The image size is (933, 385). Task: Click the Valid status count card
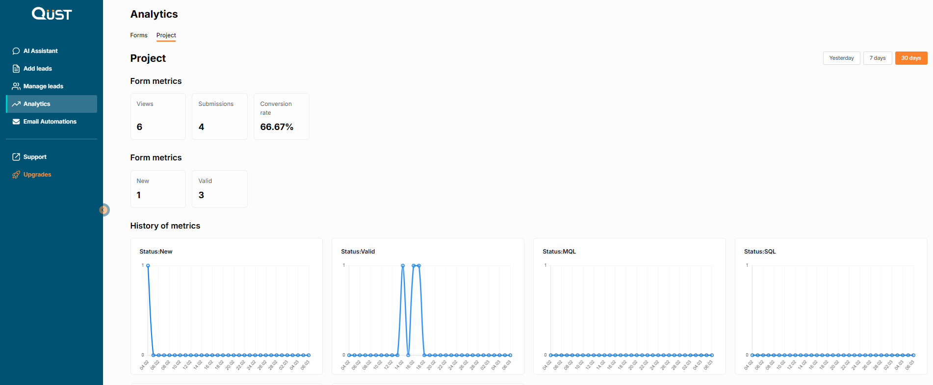220,189
